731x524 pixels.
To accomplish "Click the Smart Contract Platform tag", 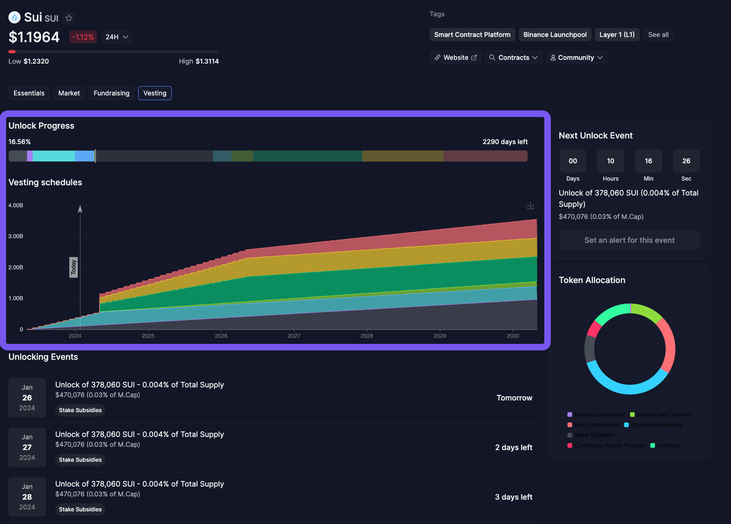I will coord(472,35).
